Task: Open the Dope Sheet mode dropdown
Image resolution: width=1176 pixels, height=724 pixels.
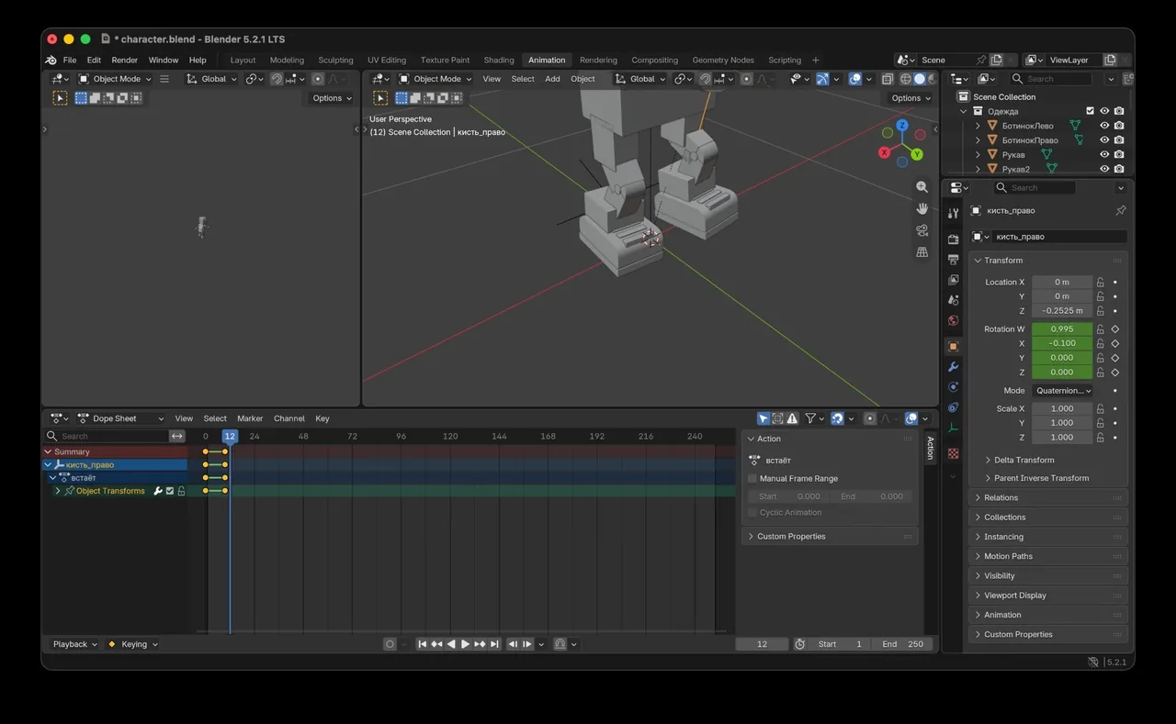Action: pyautogui.click(x=121, y=418)
